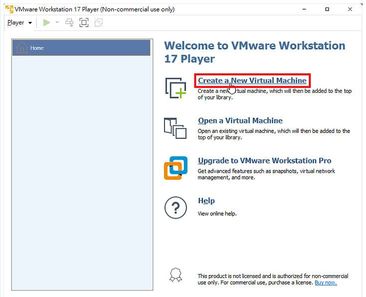This screenshot has height=297, width=366.
Task: Click the 'Welcome to VMware Workstation 17 Player' heading
Action: [x=255, y=52]
